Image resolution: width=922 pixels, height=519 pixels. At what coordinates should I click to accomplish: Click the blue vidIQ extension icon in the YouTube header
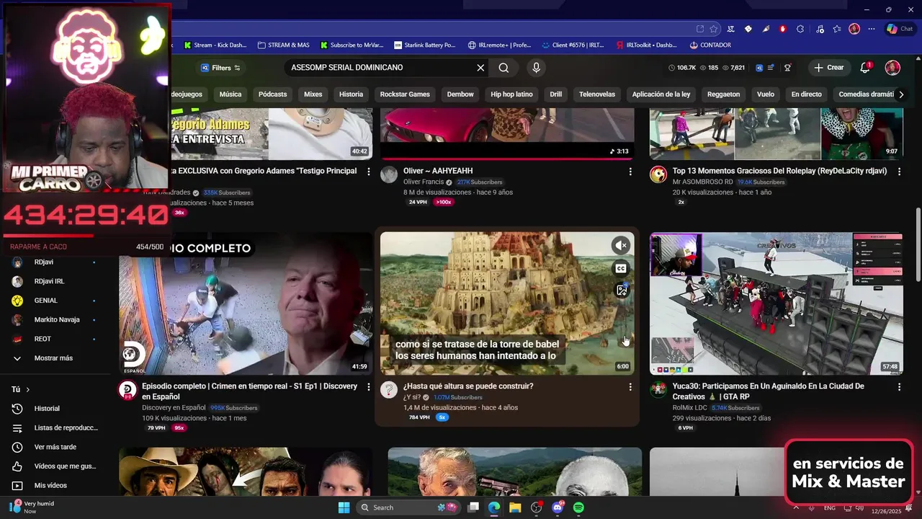[x=759, y=68]
